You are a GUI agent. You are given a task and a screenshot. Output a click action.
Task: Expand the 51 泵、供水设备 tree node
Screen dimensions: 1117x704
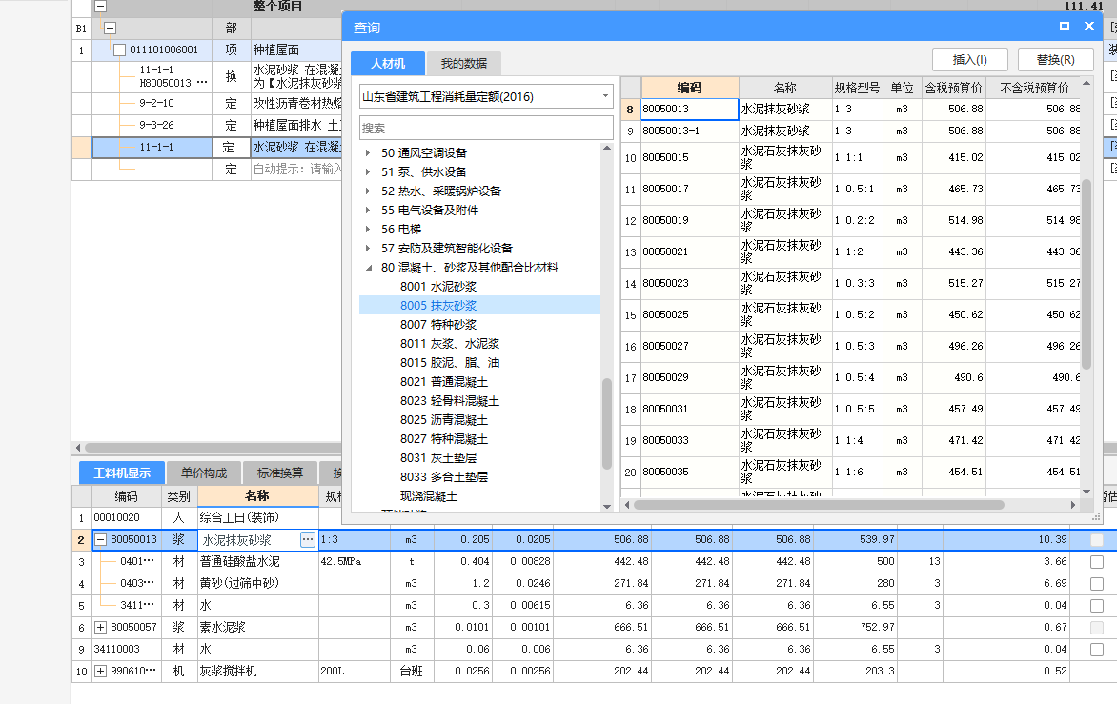pos(368,172)
